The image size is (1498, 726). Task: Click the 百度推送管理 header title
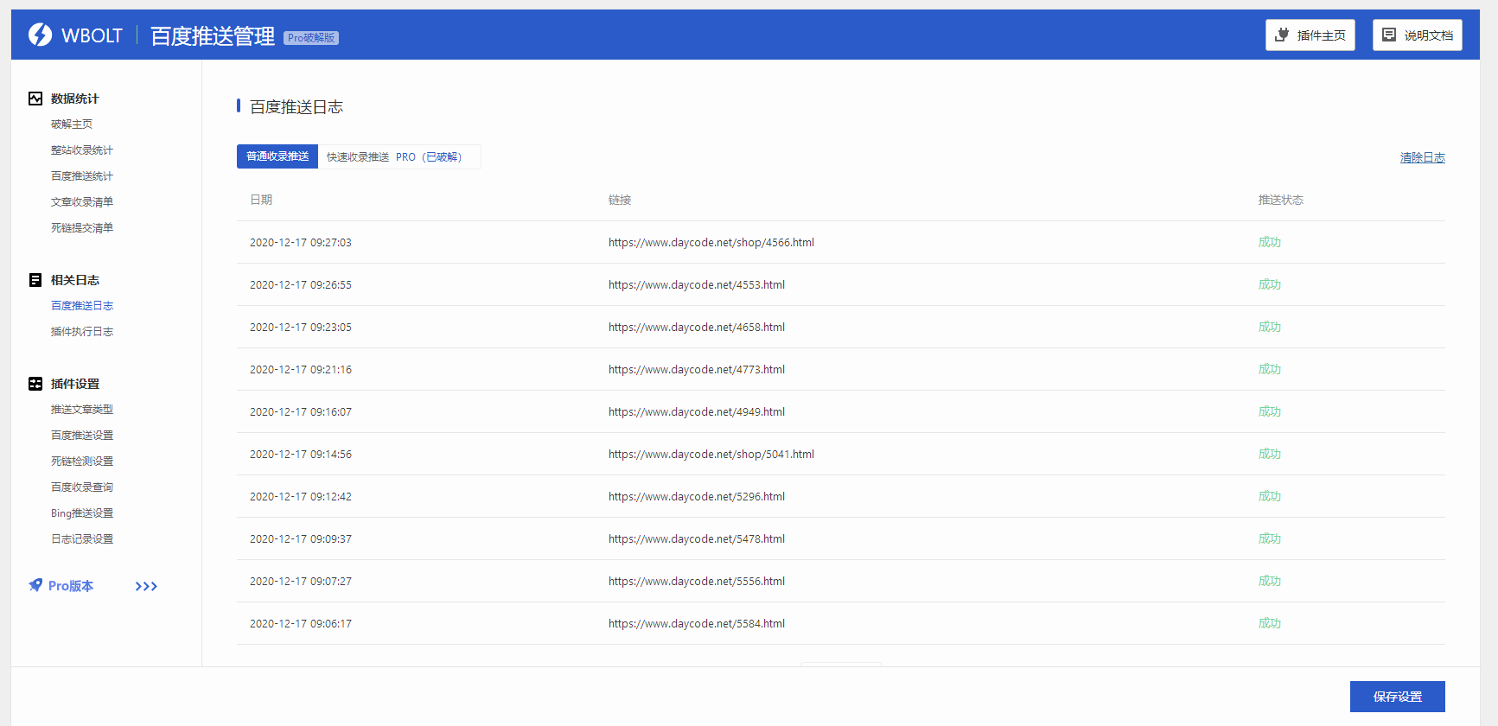point(213,36)
